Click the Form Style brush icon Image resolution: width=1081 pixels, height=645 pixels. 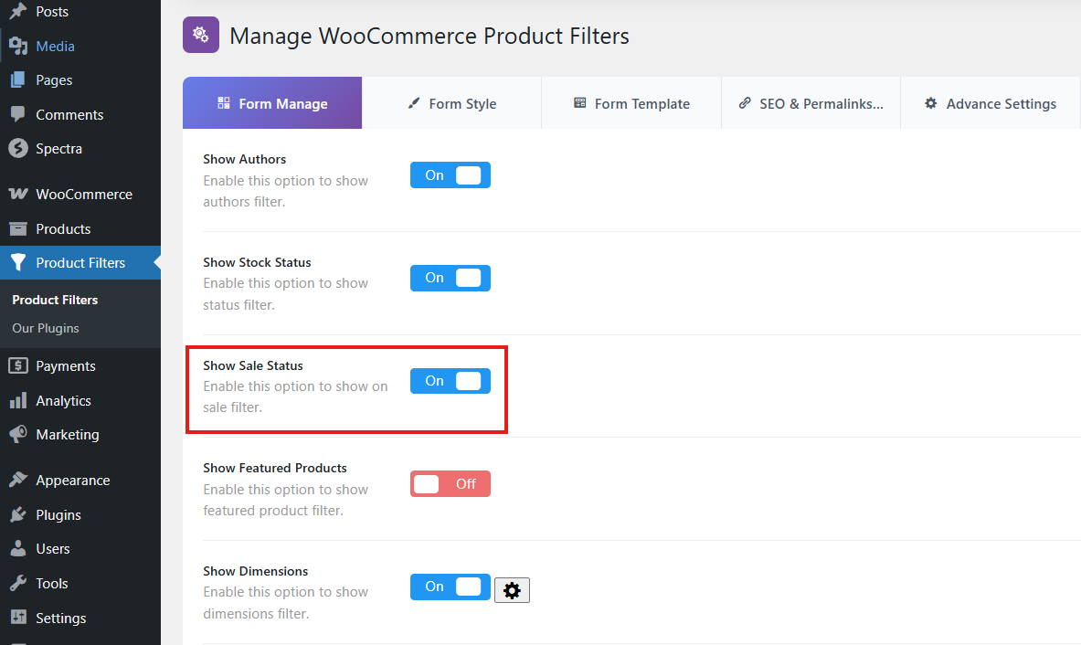click(414, 103)
